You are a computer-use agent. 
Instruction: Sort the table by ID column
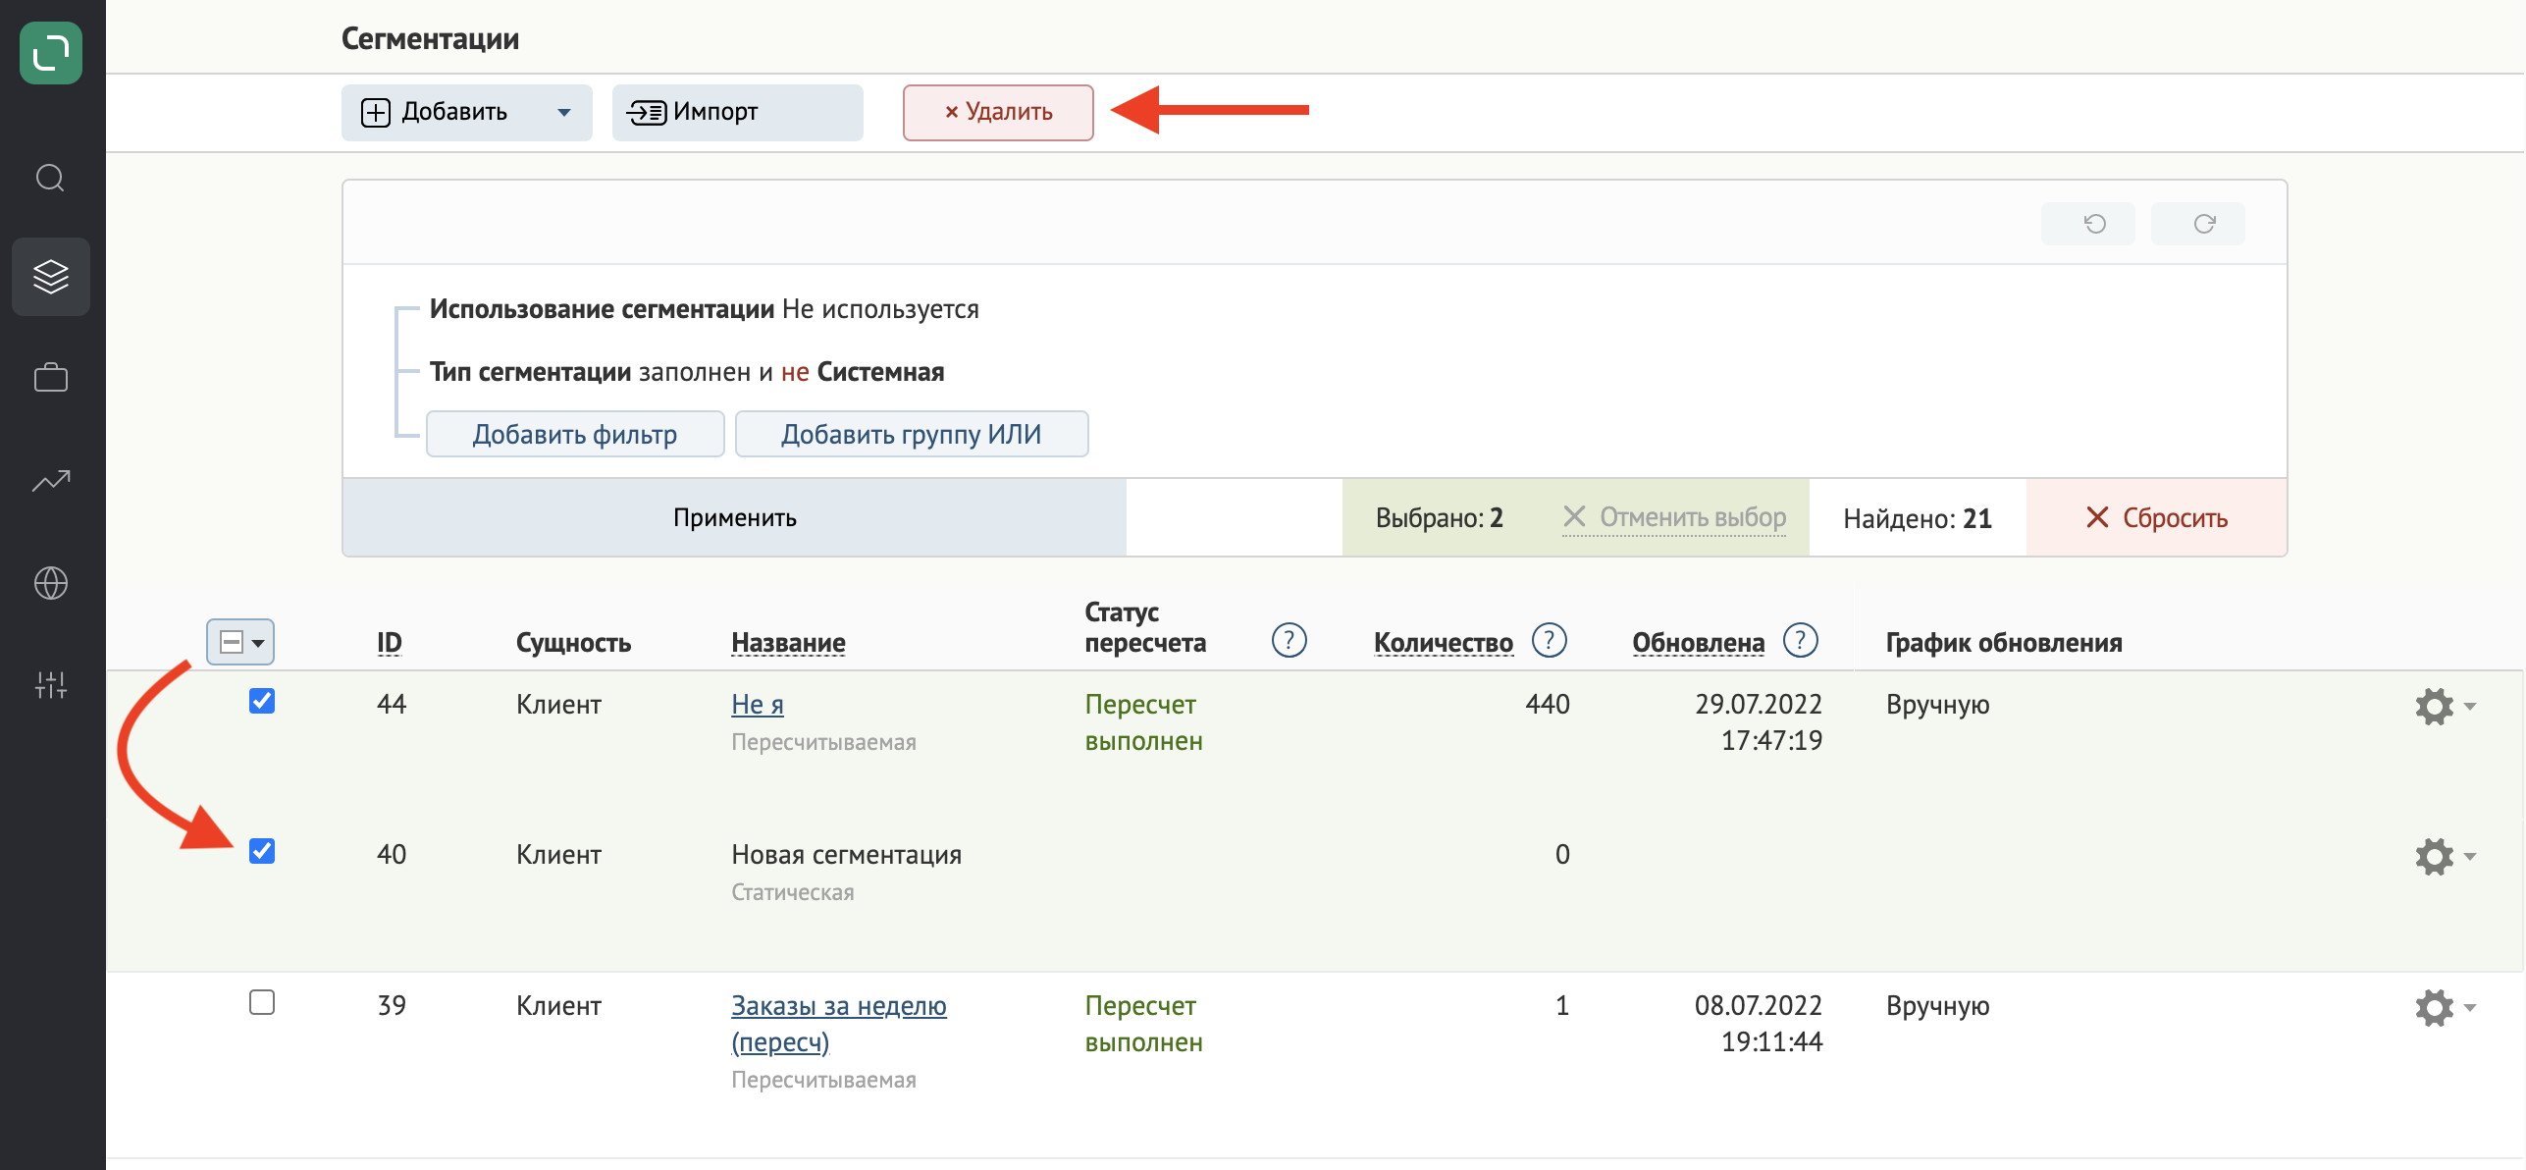(x=390, y=642)
